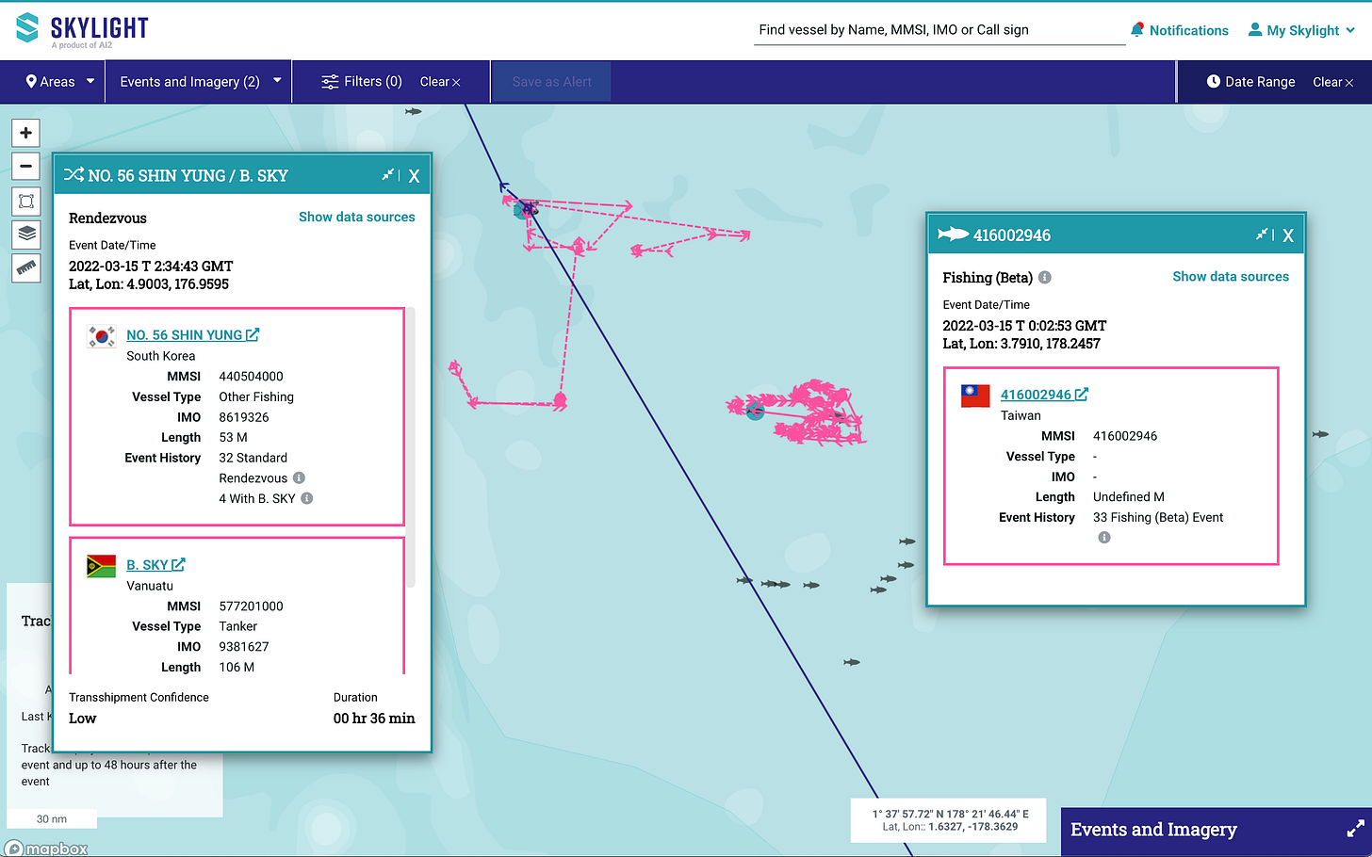Image resolution: width=1372 pixels, height=857 pixels.
Task: Click the Events and Imagery footer title
Action: pos(1153,830)
